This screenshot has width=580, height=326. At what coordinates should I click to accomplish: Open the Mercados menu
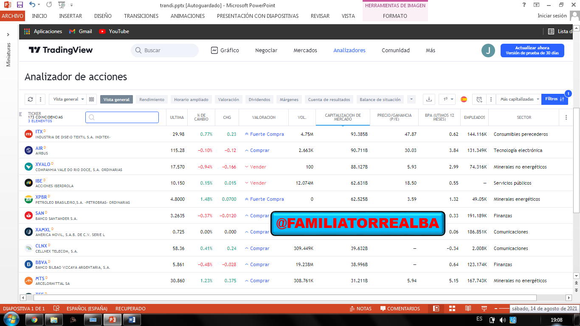tap(305, 50)
